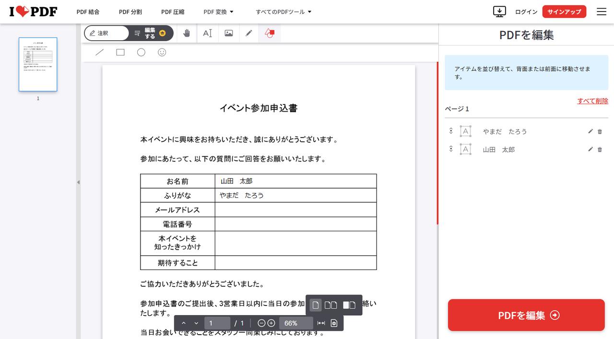Select the line drawing shape
Viewport: 614px width, 339px height.
[x=99, y=52]
